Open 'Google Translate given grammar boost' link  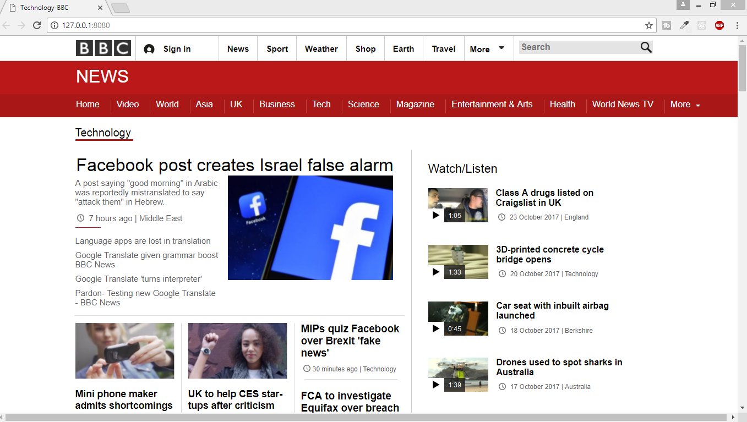tap(147, 260)
